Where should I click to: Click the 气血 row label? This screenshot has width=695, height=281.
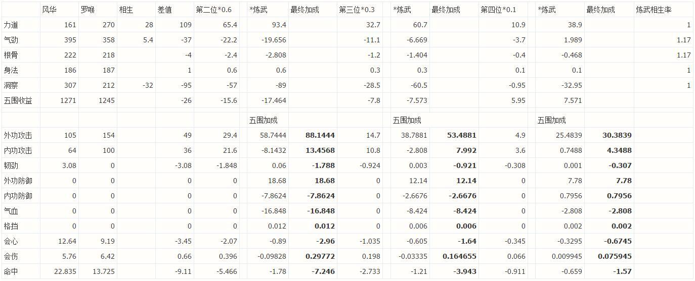(11, 211)
